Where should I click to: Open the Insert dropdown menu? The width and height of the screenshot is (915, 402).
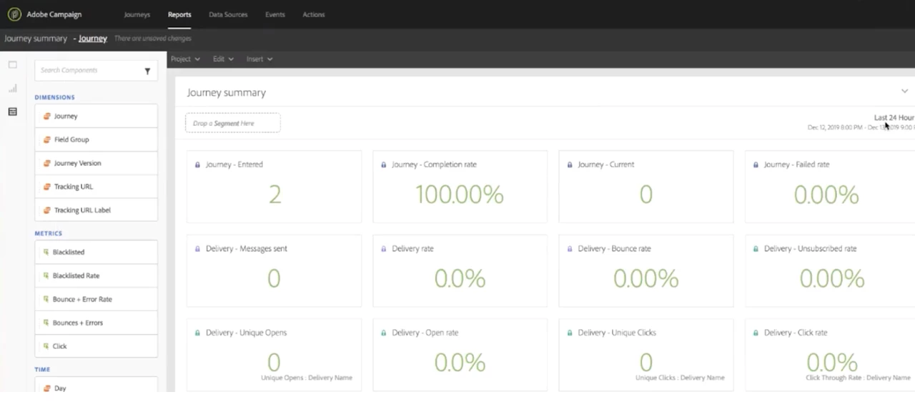(x=259, y=59)
